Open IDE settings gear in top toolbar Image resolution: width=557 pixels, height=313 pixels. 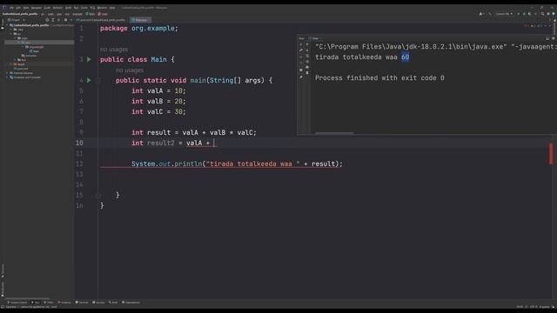click(x=548, y=14)
